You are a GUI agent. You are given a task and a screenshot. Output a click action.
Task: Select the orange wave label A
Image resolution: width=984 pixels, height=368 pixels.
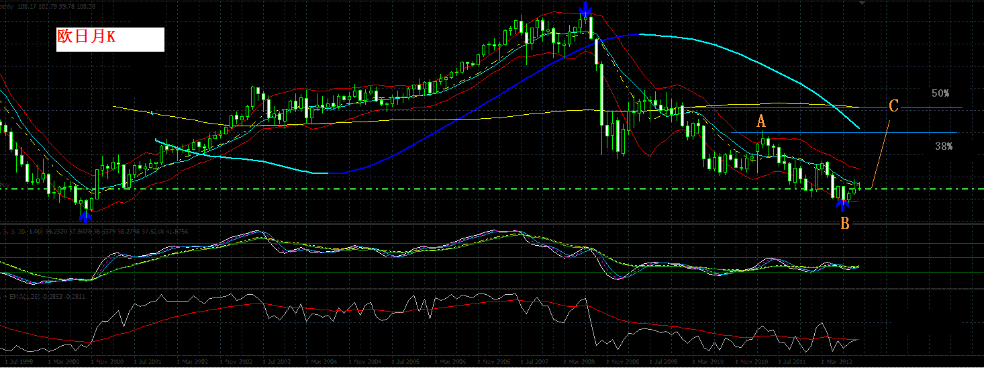(761, 122)
